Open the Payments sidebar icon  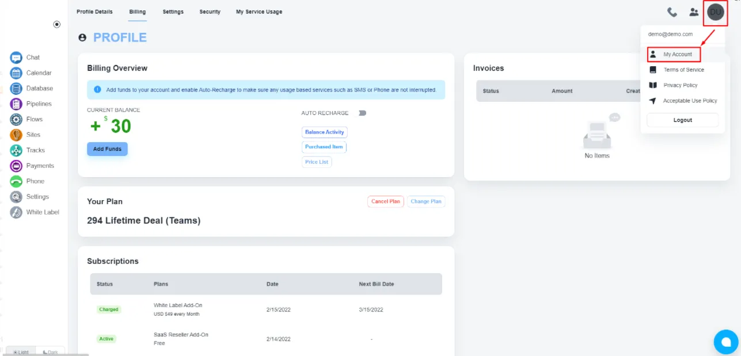click(16, 166)
